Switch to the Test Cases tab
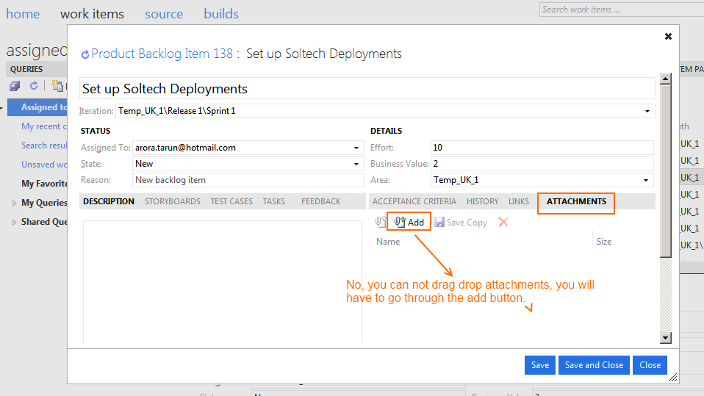This screenshot has height=396, width=704. click(231, 201)
